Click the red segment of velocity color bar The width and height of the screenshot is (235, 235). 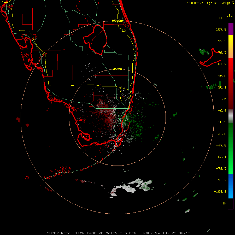point(231,84)
